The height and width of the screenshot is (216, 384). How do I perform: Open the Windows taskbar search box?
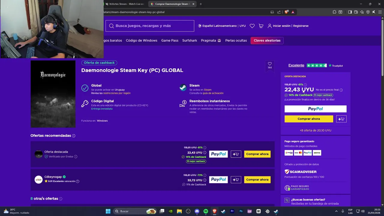coord(136,211)
